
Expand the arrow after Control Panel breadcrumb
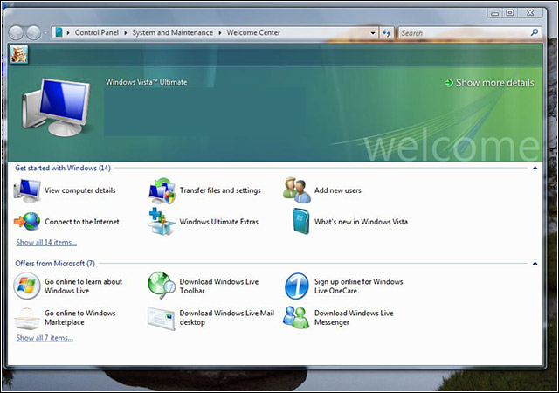pos(126,33)
